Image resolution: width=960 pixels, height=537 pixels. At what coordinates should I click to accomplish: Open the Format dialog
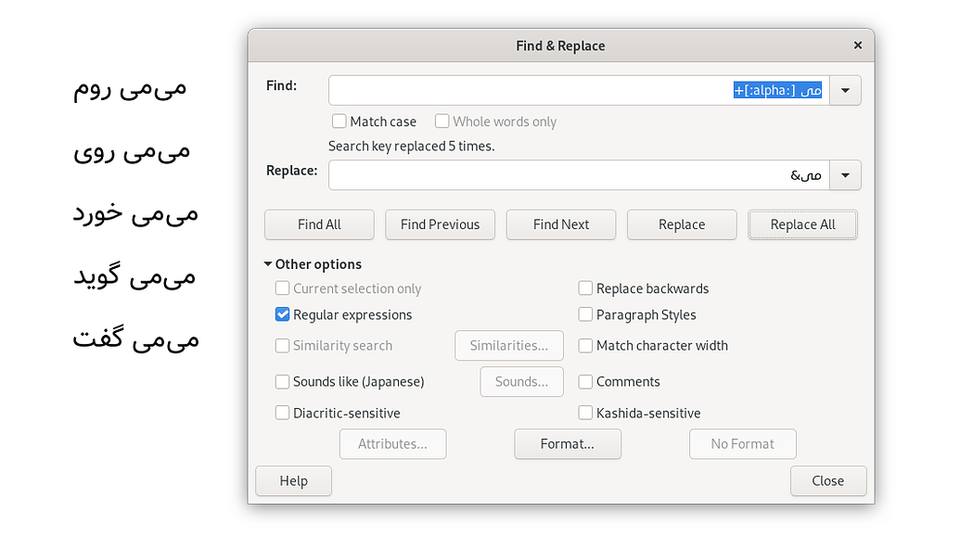coord(568,444)
